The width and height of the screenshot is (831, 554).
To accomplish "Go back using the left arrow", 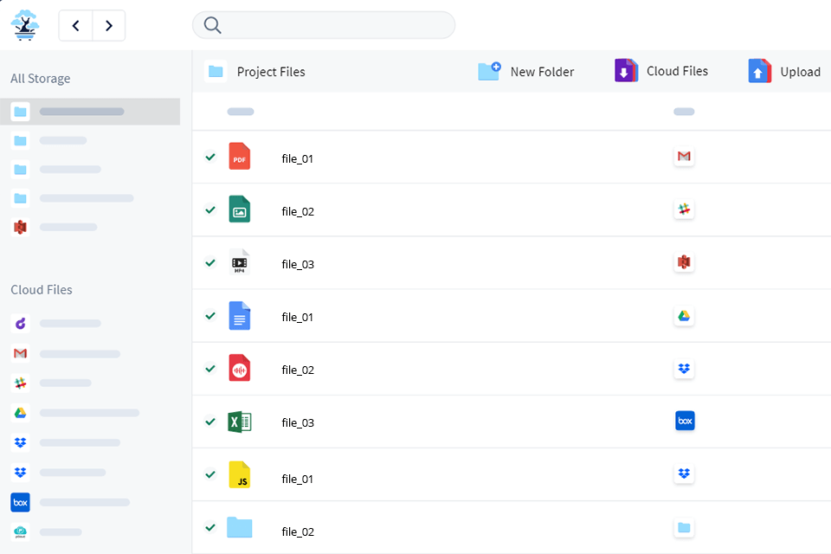I will (x=76, y=26).
